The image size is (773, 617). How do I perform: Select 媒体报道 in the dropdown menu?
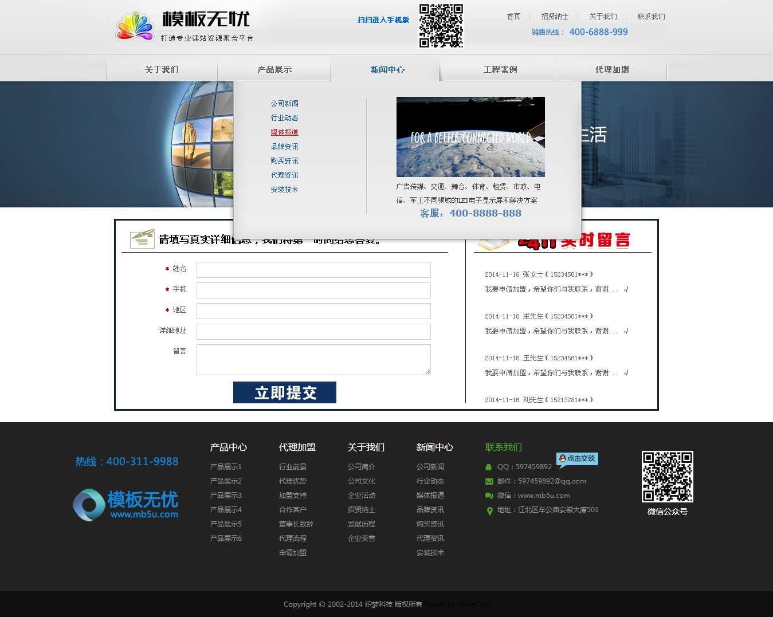284,132
